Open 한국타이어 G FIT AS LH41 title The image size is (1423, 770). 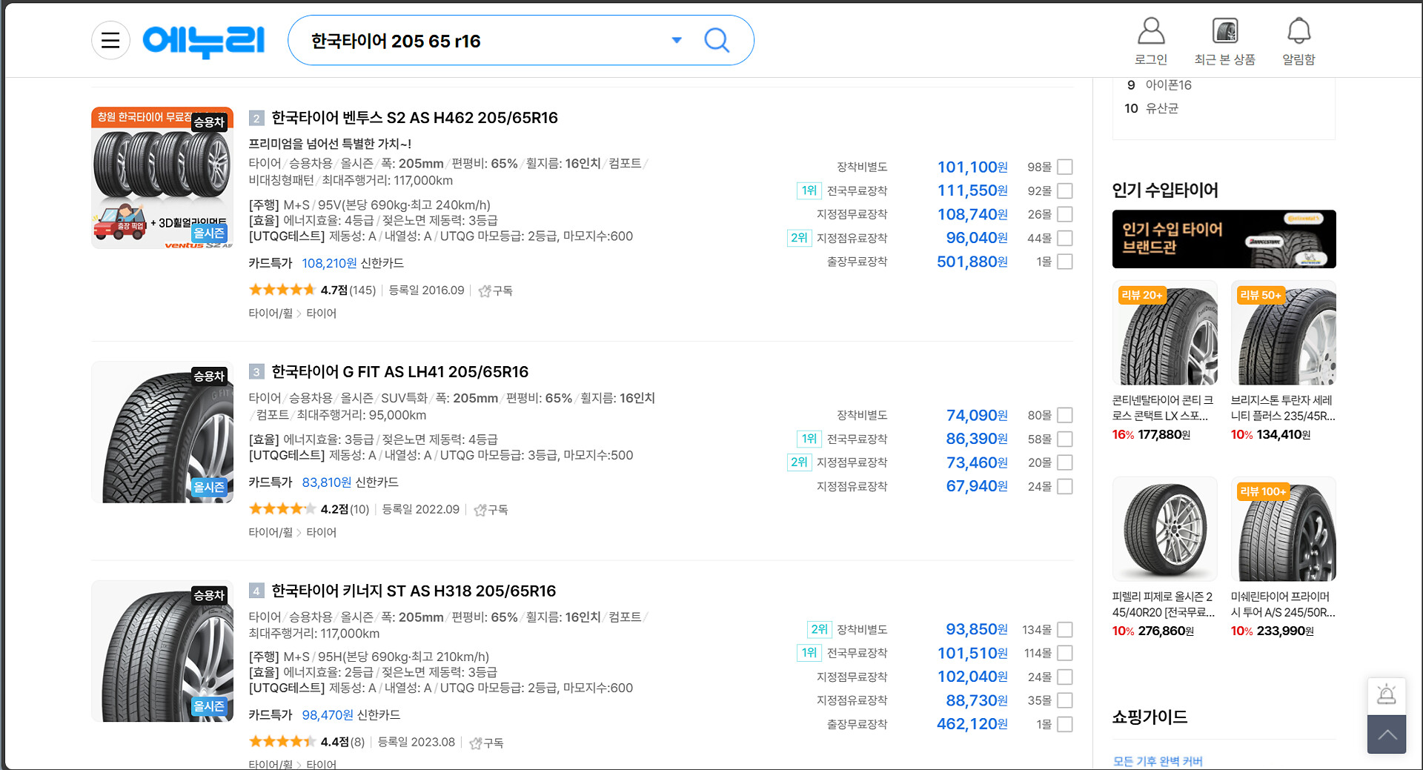click(400, 372)
